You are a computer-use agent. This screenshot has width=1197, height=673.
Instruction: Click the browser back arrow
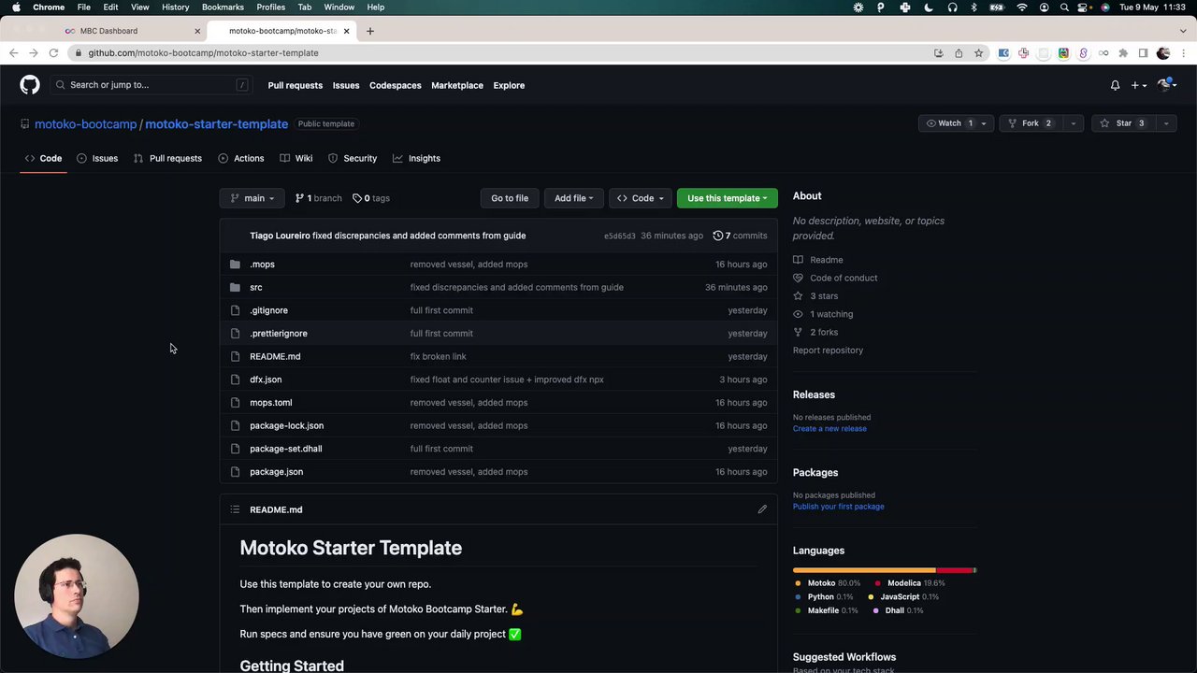13,53
